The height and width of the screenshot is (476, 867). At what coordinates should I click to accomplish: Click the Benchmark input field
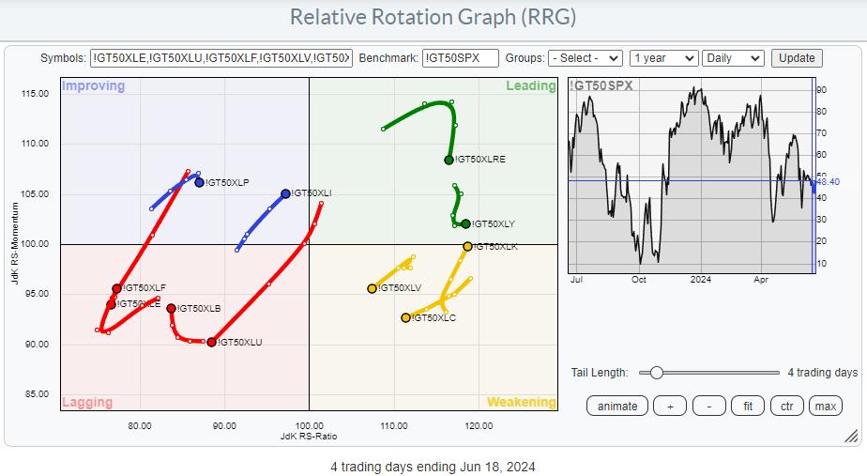point(460,57)
